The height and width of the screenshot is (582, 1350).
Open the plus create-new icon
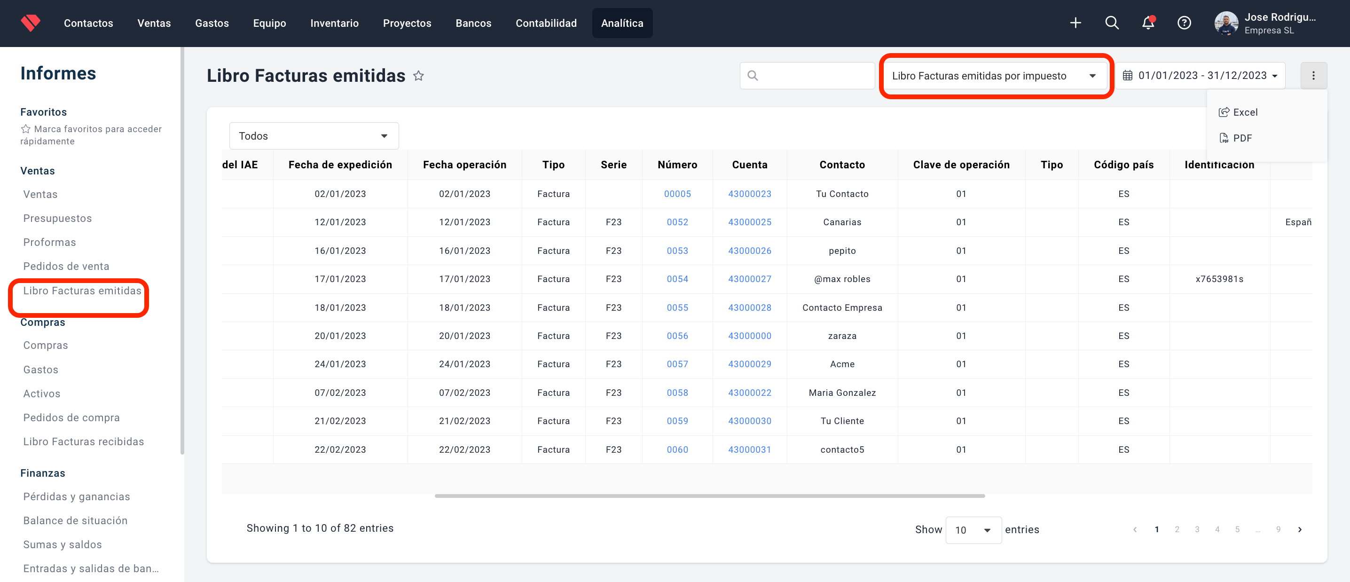[x=1075, y=23]
